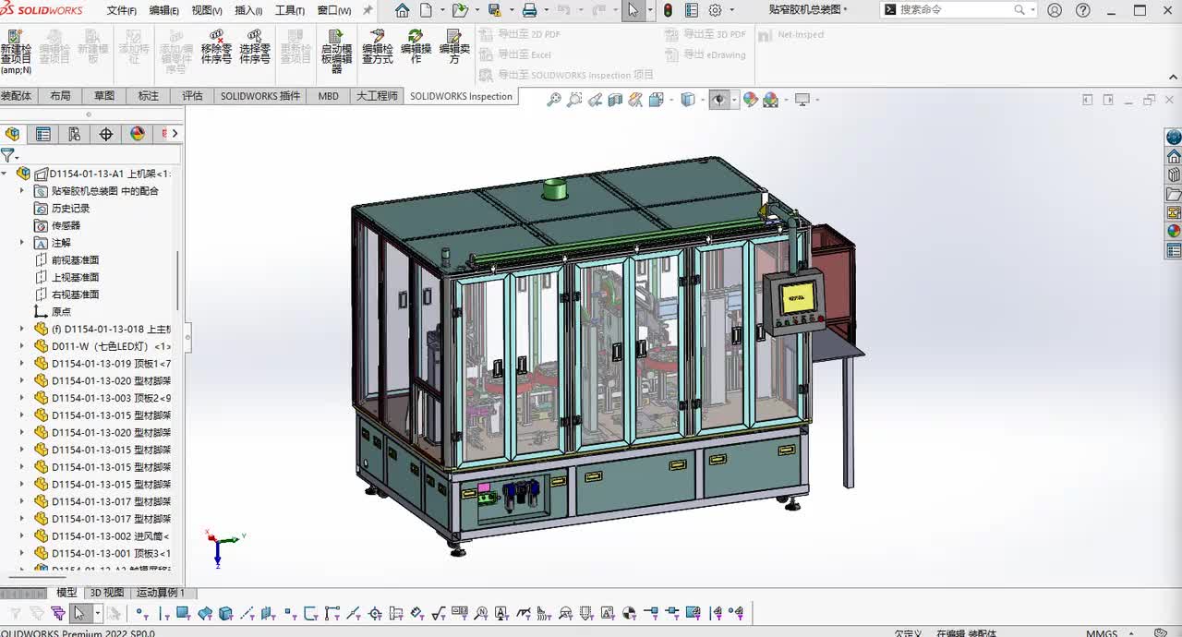Open the 编辑检查方式 (edit inspection methods) tool
Screen dimensions: 1182x637
[x=377, y=46]
